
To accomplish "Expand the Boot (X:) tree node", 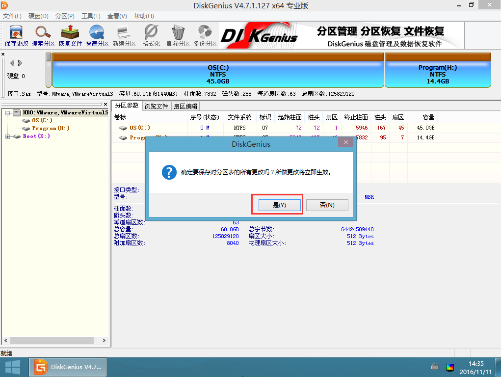I will pyautogui.click(x=7, y=136).
